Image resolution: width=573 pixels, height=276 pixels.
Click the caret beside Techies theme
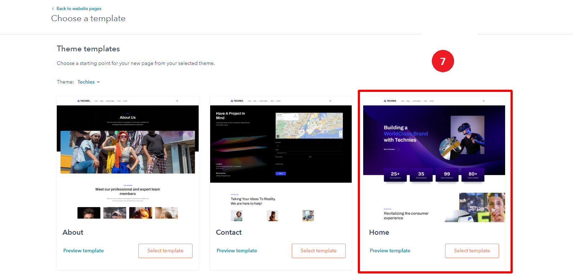point(98,82)
